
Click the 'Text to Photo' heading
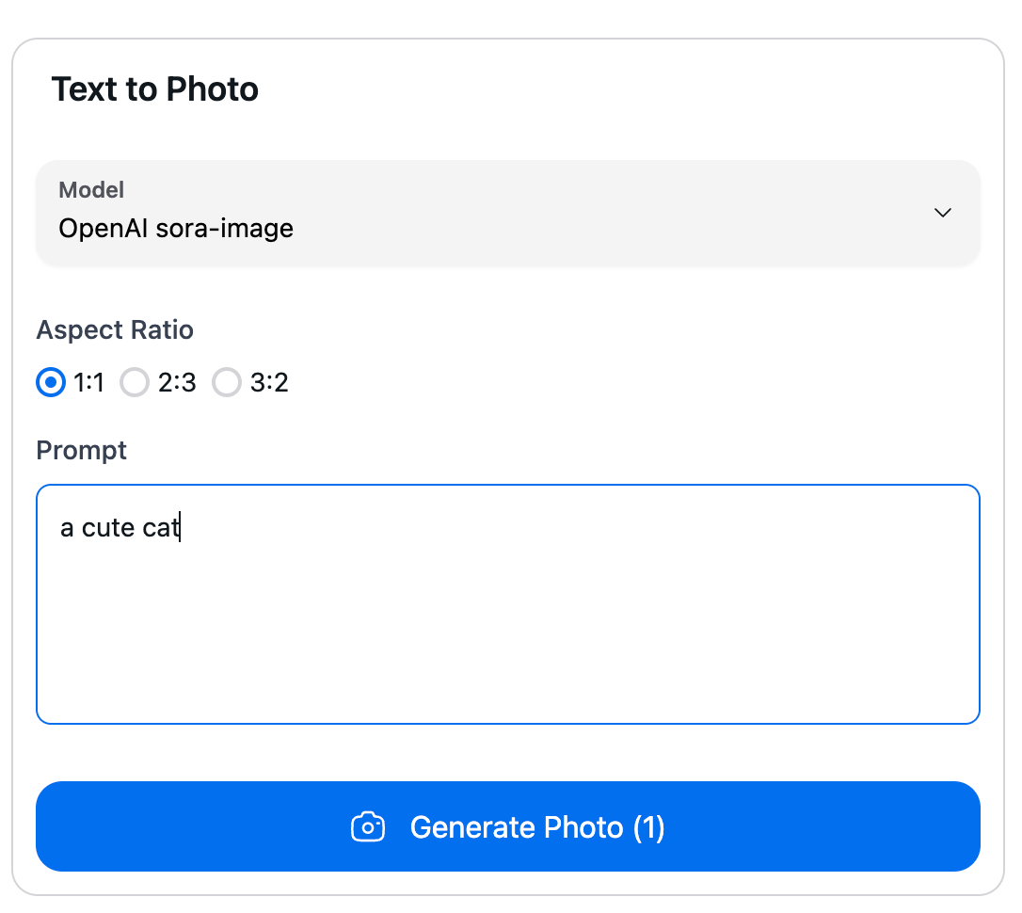[x=155, y=89]
